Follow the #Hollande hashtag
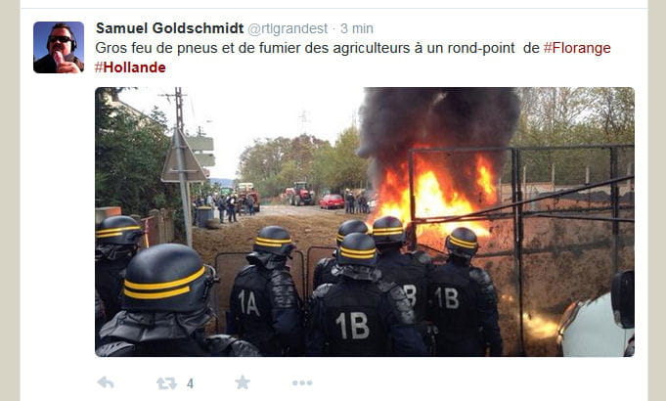The width and height of the screenshot is (666, 401). 130,67
